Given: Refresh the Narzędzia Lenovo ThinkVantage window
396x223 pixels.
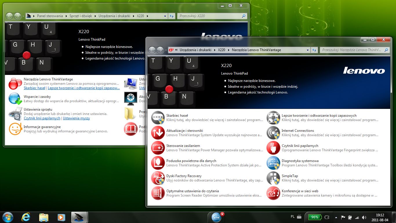Looking at the screenshot, I should coord(314,50).
